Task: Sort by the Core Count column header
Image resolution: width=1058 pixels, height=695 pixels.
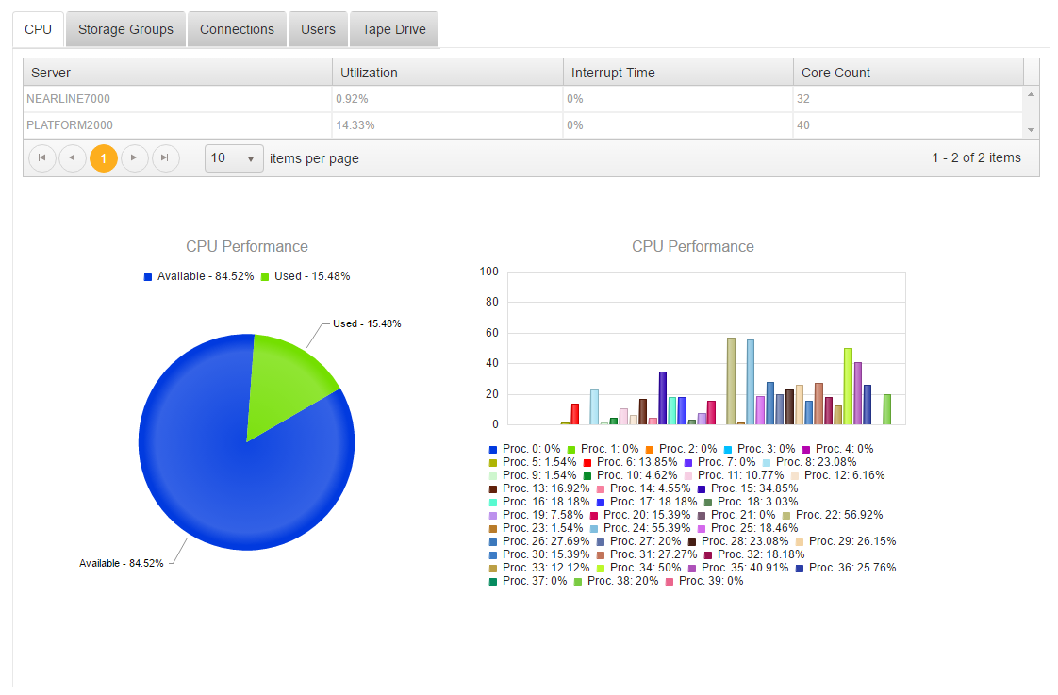Action: [x=908, y=73]
